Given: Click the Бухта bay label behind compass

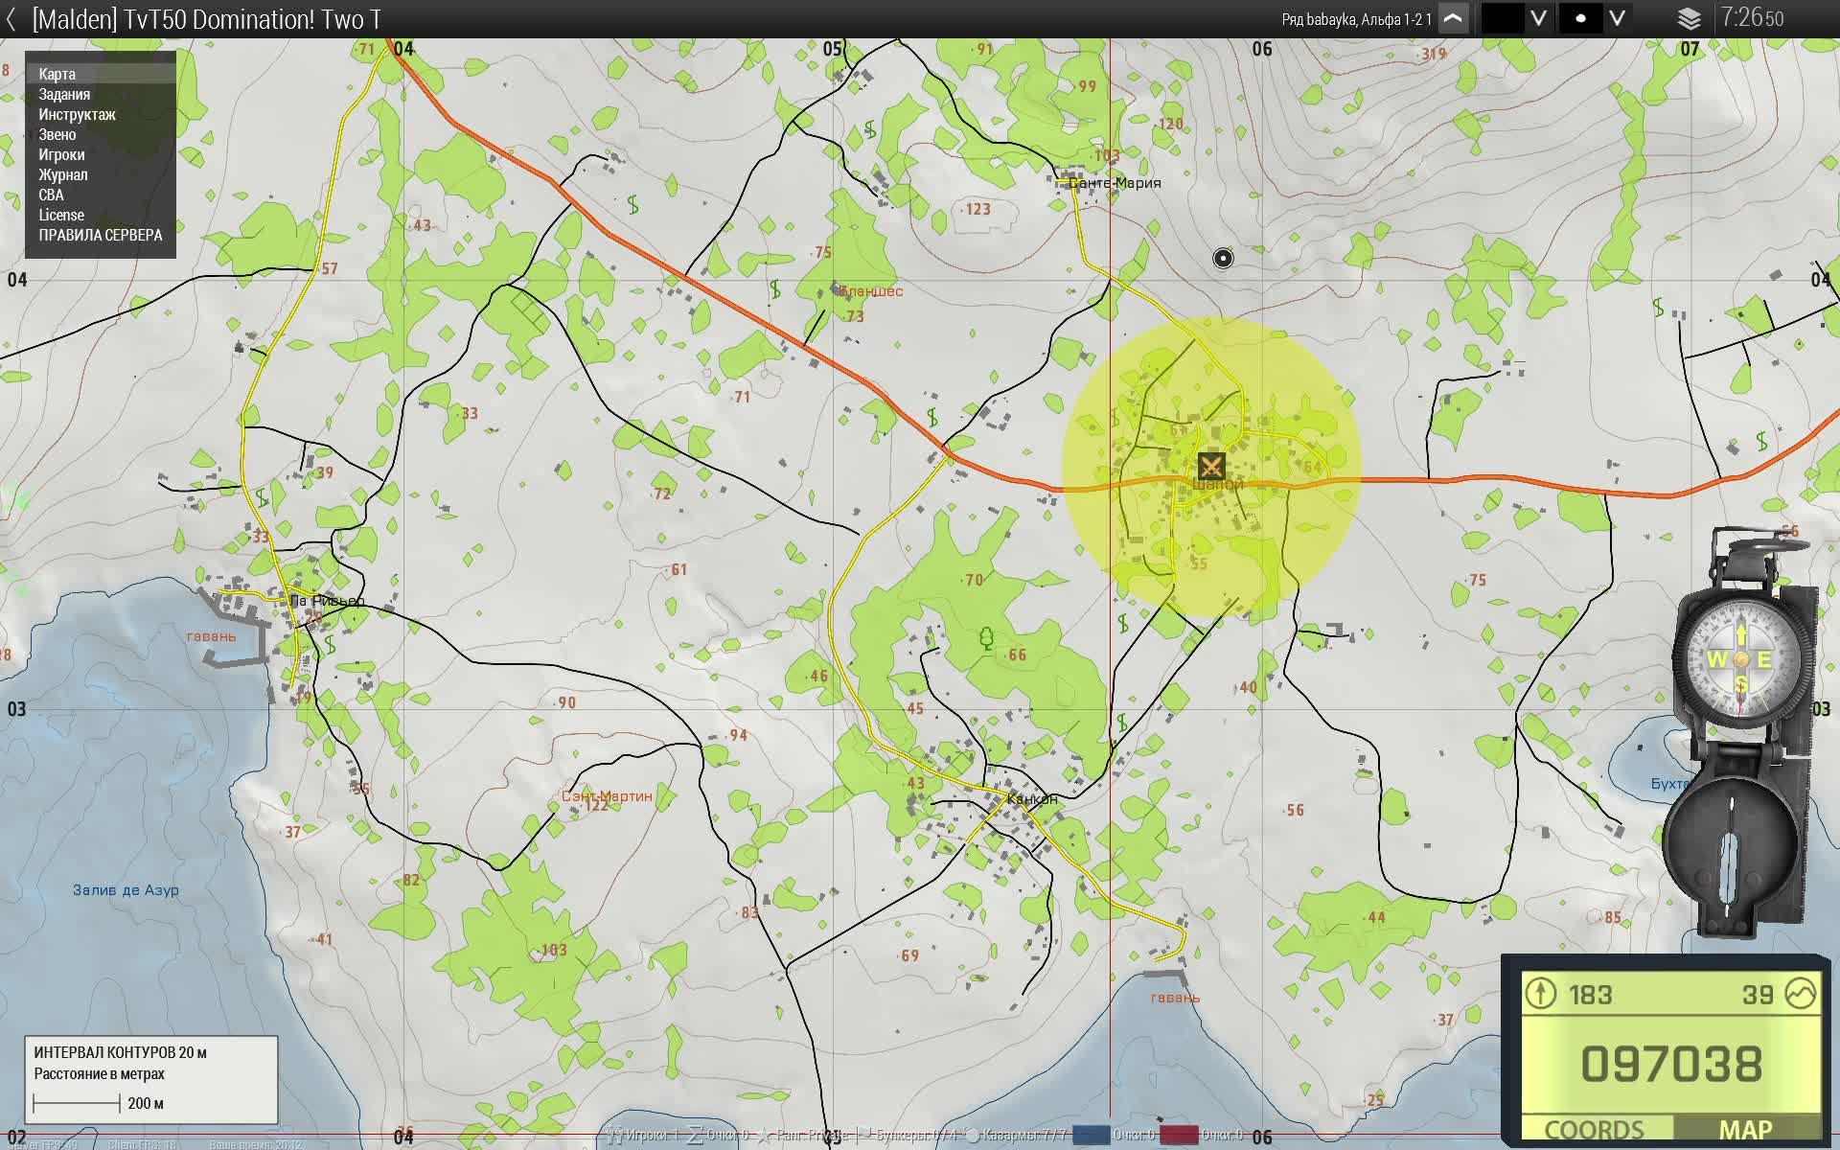Looking at the screenshot, I should coord(1670,783).
